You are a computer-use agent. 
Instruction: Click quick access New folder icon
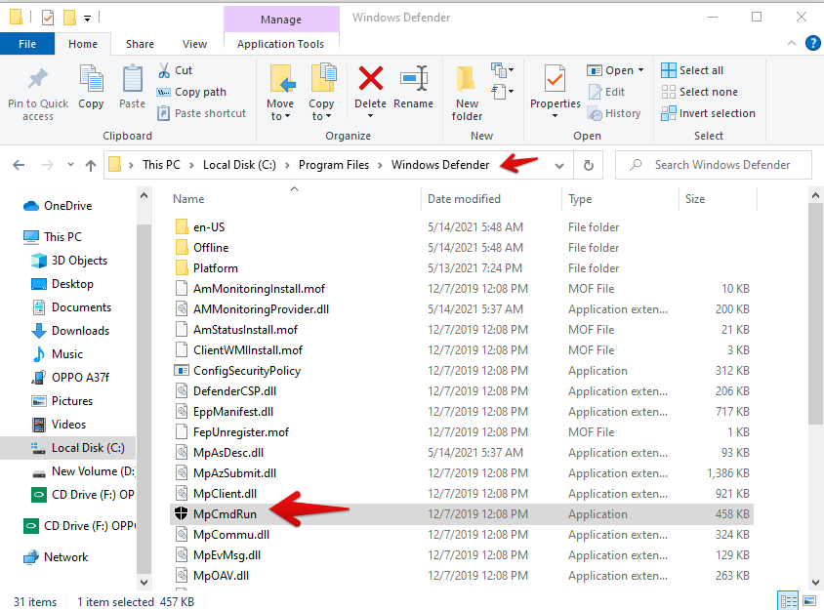[x=70, y=18]
